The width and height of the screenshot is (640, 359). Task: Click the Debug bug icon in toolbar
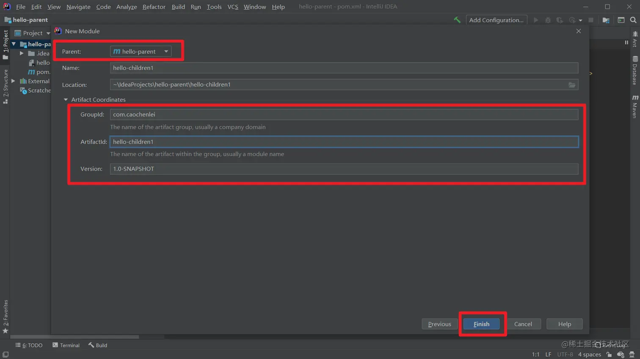pyautogui.click(x=548, y=20)
